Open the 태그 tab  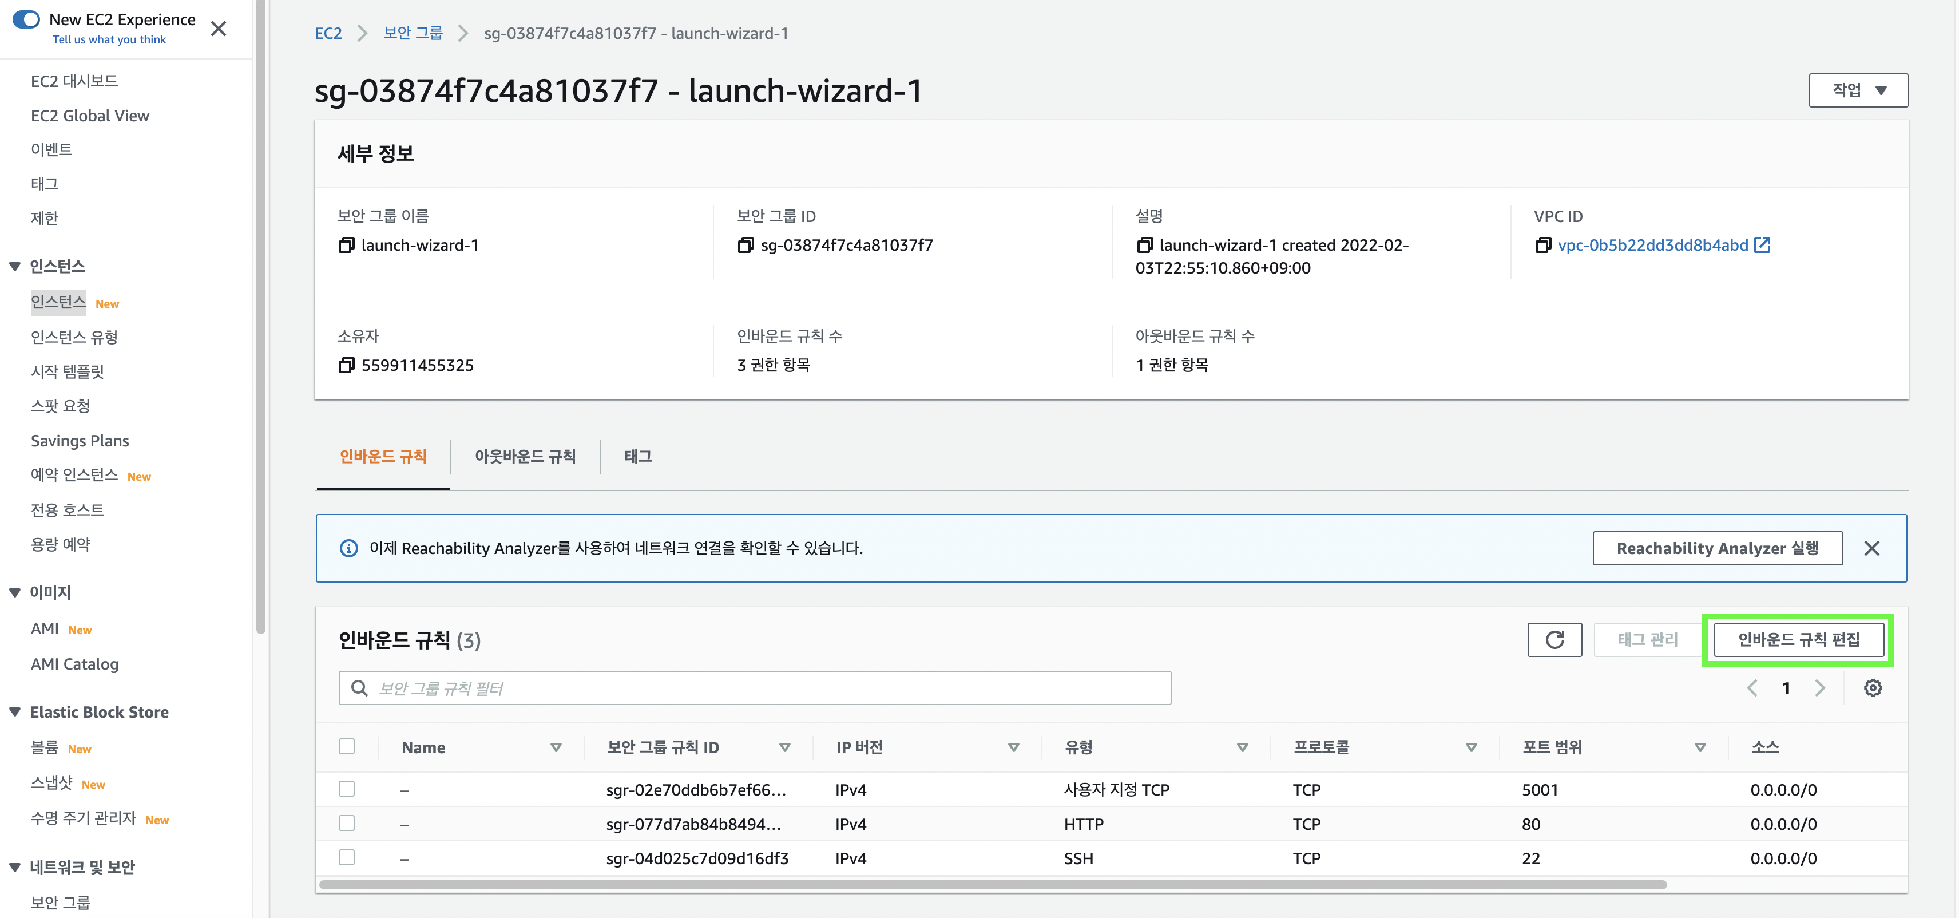click(637, 456)
